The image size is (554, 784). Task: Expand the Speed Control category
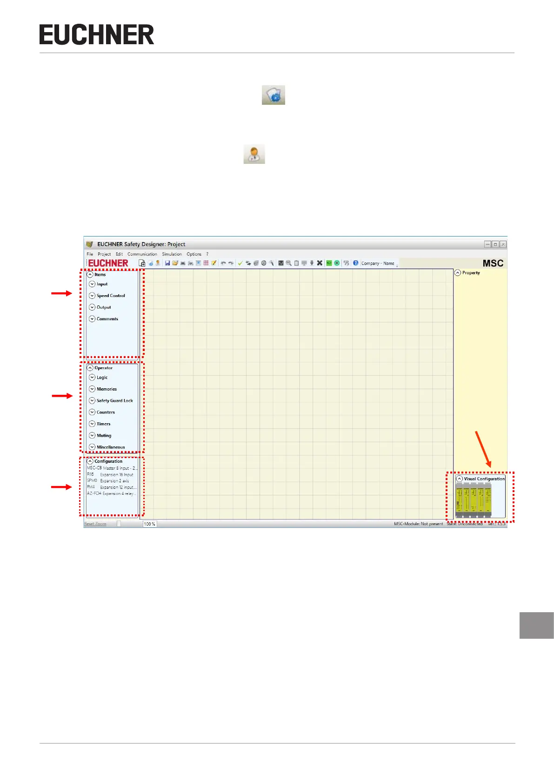92,296
